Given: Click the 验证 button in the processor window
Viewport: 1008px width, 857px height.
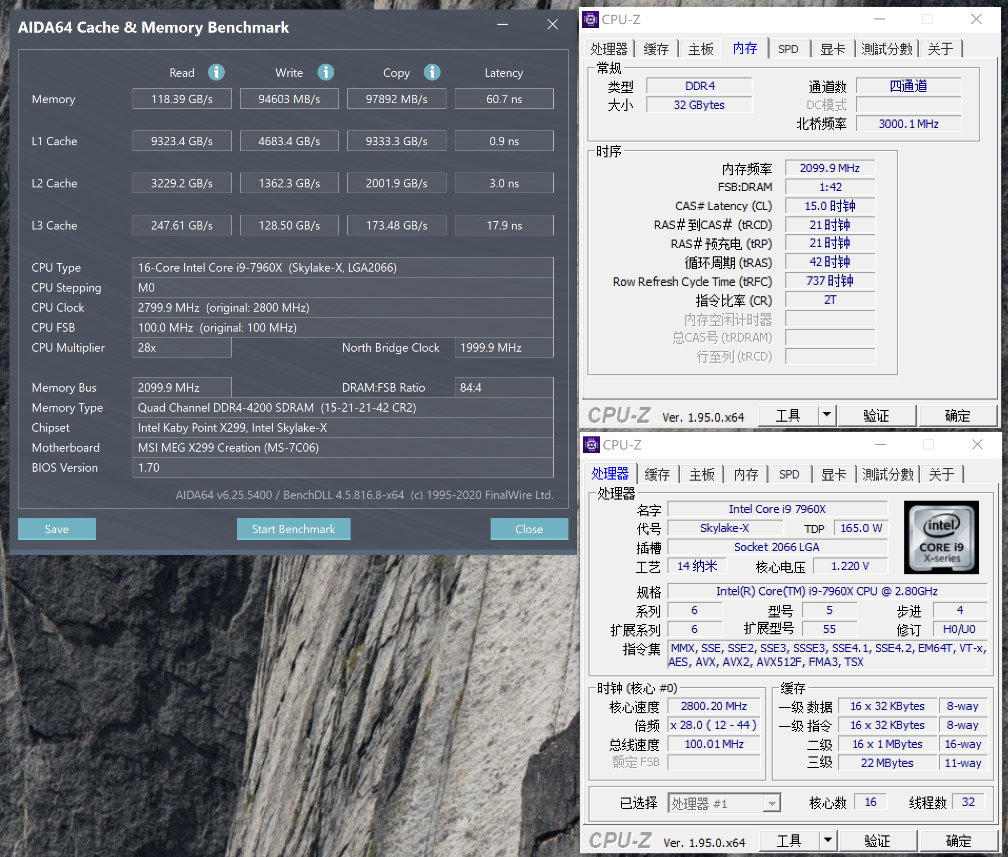Looking at the screenshot, I should point(878,841).
